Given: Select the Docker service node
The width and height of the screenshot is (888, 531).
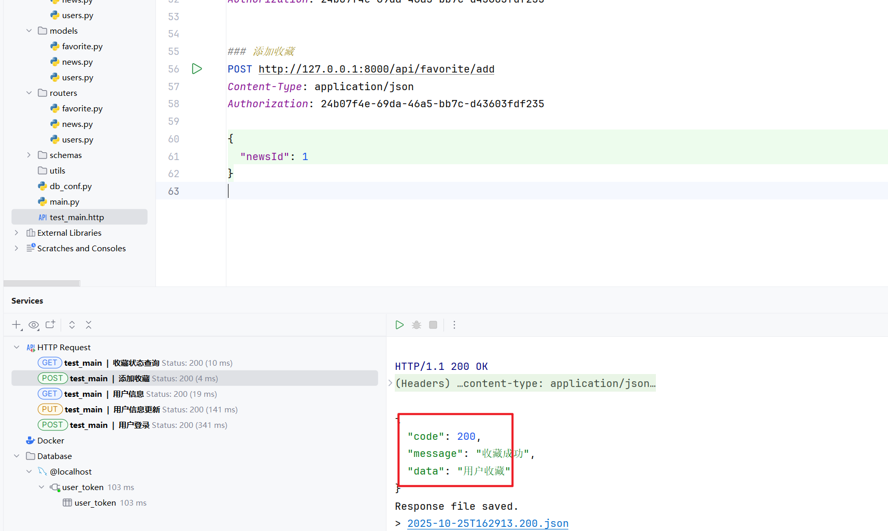Looking at the screenshot, I should coord(51,441).
